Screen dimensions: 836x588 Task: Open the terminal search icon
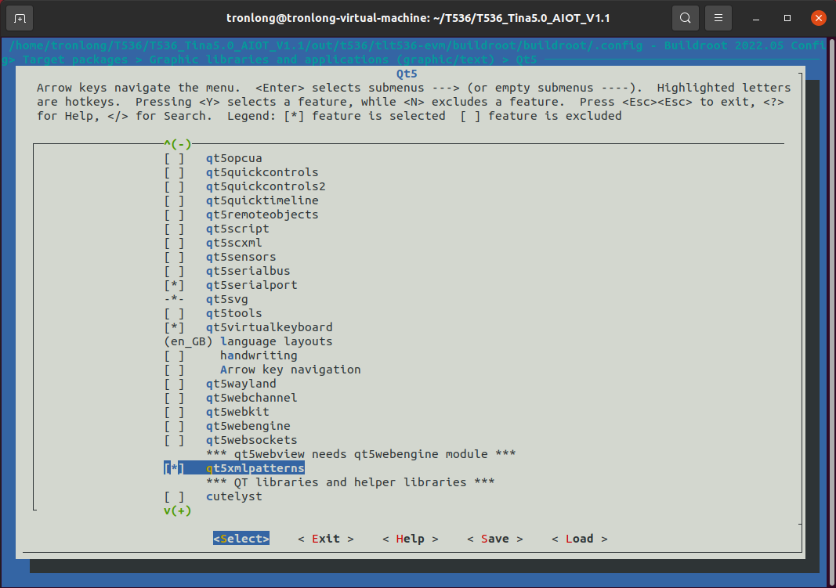pos(685,19)
